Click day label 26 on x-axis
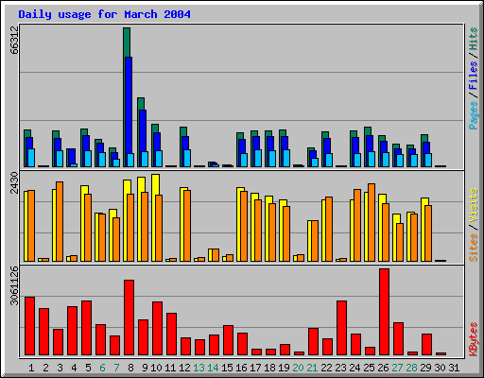 click(x=383, y=368)
